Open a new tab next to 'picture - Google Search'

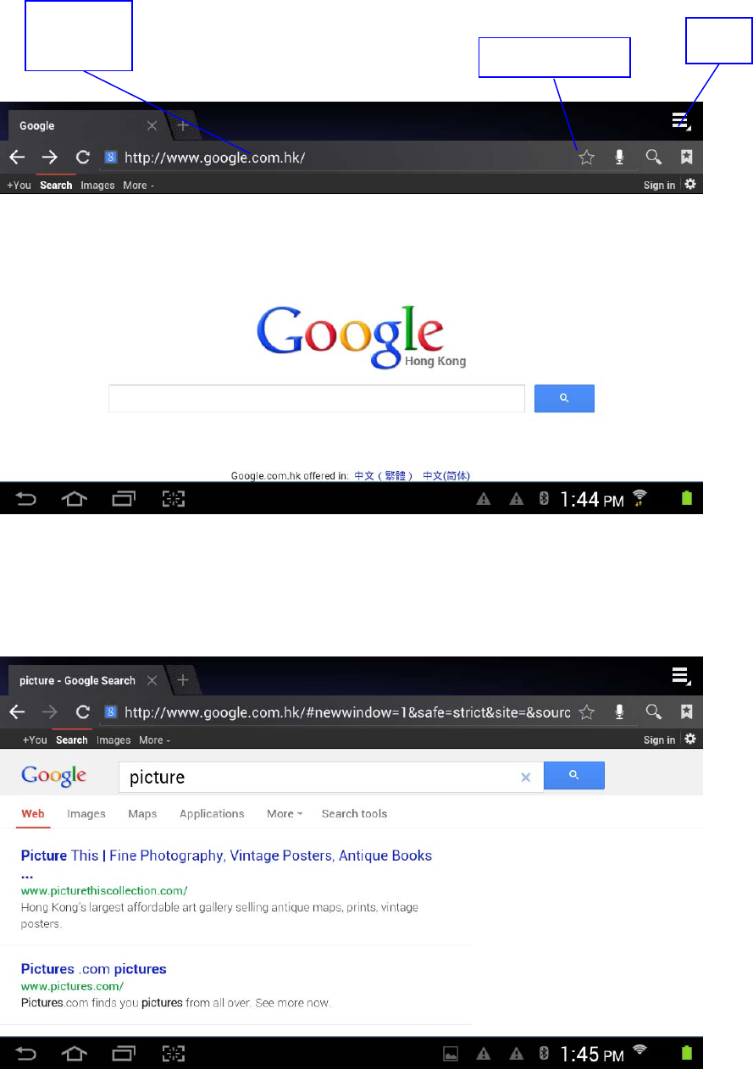[182, 680]
